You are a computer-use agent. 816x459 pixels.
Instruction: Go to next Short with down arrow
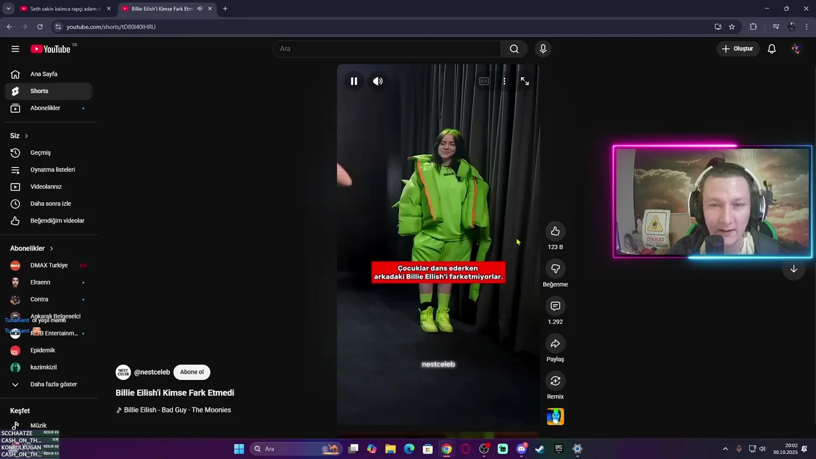[x=794, y=269]
